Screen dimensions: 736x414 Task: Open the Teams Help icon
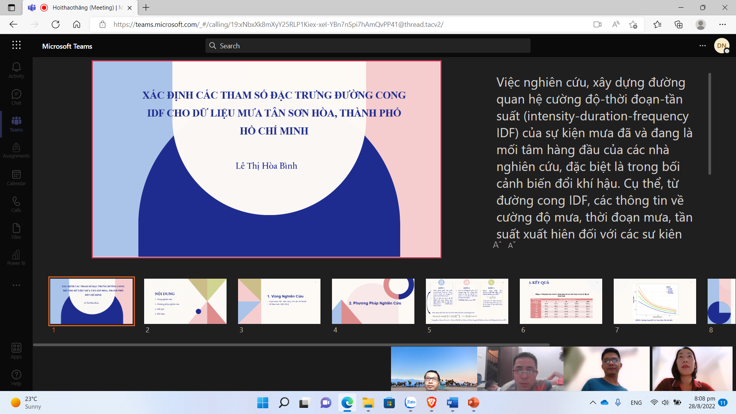16,378
